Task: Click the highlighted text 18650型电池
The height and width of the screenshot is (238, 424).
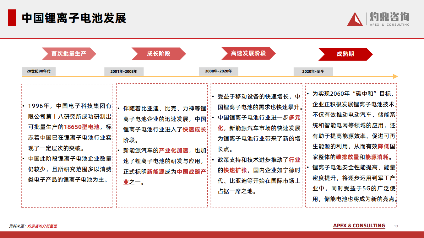Action: click(x=82, y=127)
